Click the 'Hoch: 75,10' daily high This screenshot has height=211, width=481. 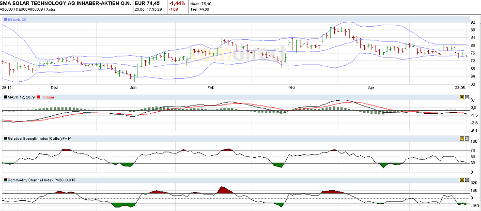pyautogui.click(x=201, y=4)
